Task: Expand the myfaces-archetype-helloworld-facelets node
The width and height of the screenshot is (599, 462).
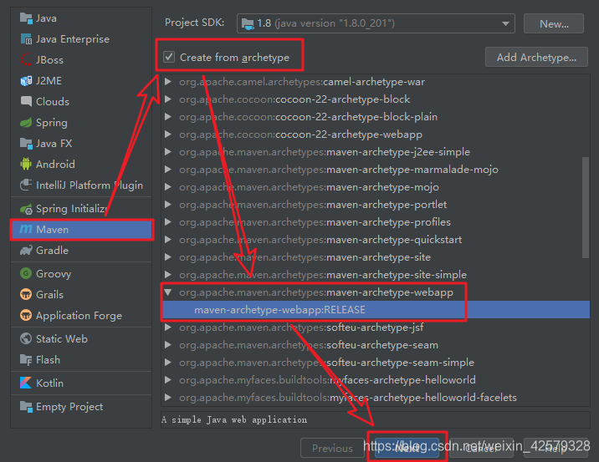Action: pyautogui.click(x=167, y=397)
